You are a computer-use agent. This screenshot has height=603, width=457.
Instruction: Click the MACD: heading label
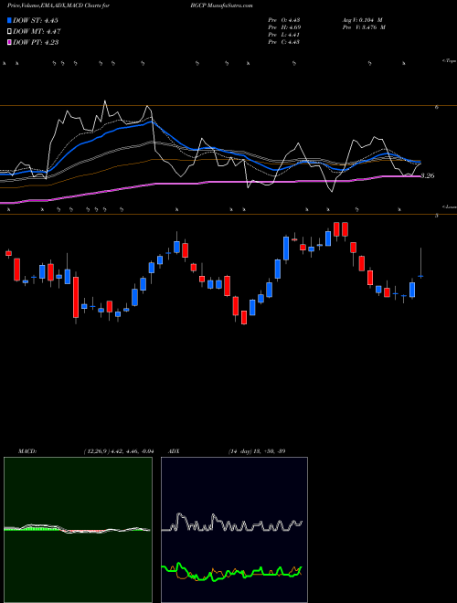(x=27, y=451)
